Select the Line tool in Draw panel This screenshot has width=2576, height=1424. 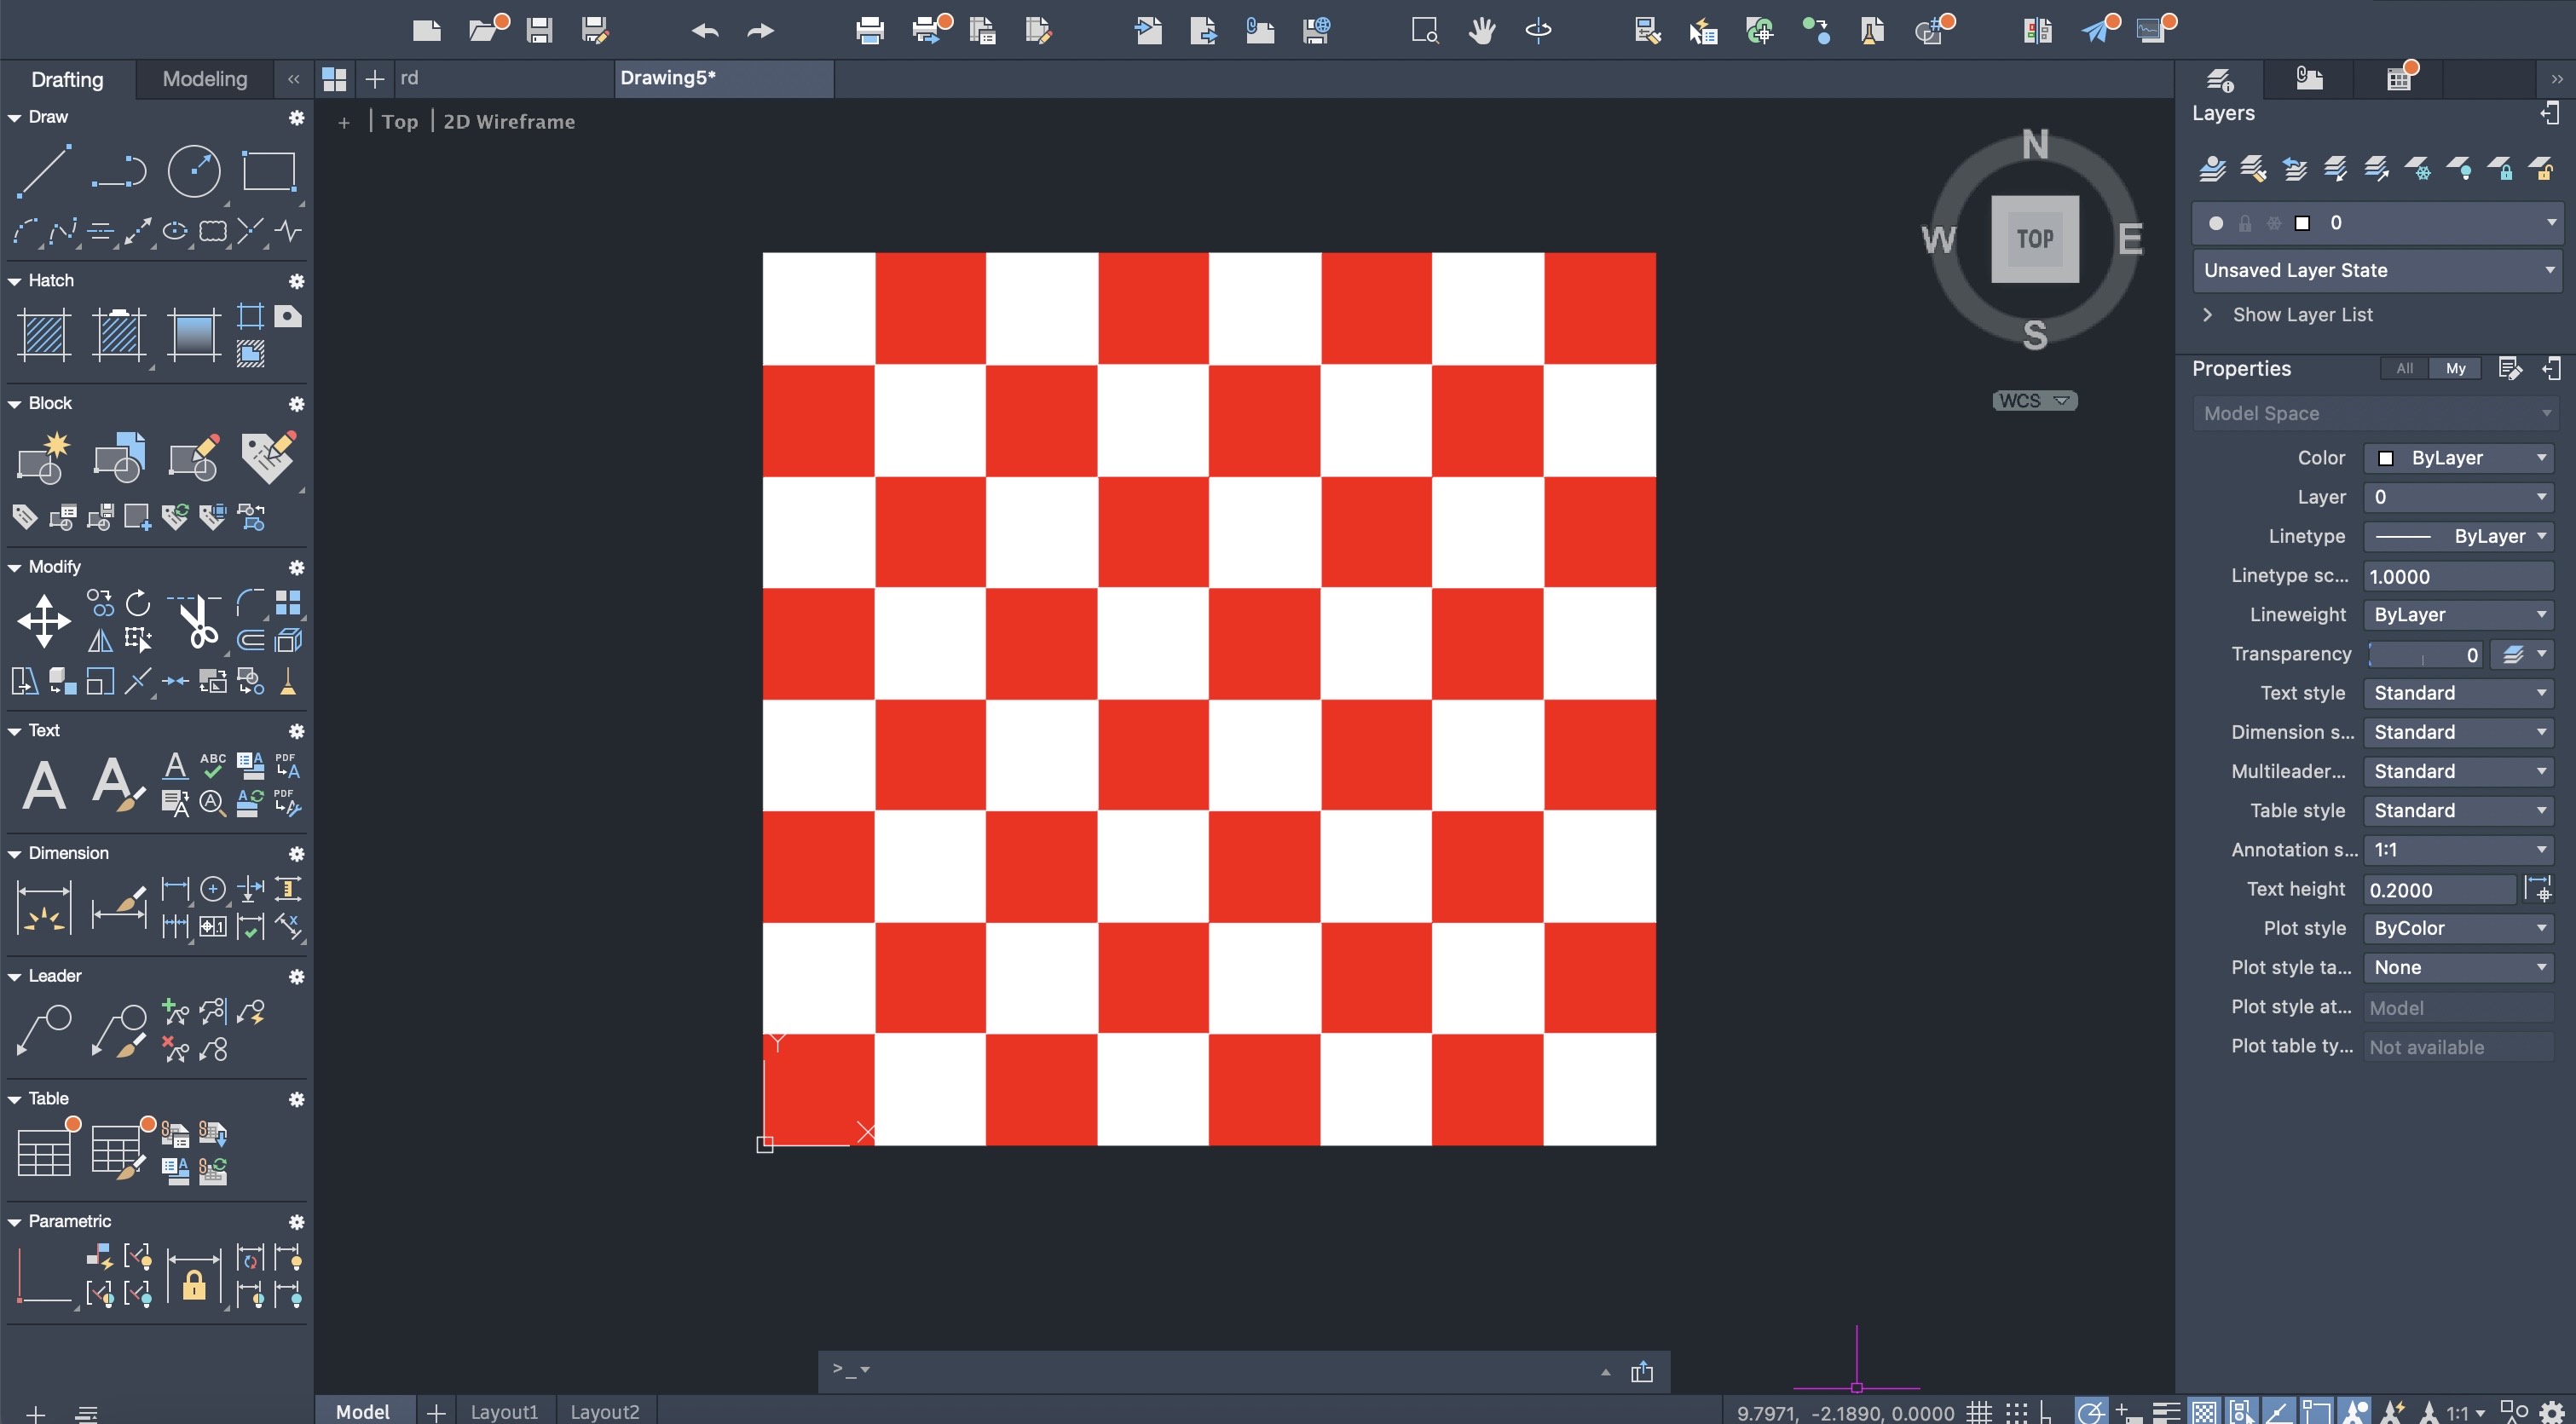tap(44, 171)
